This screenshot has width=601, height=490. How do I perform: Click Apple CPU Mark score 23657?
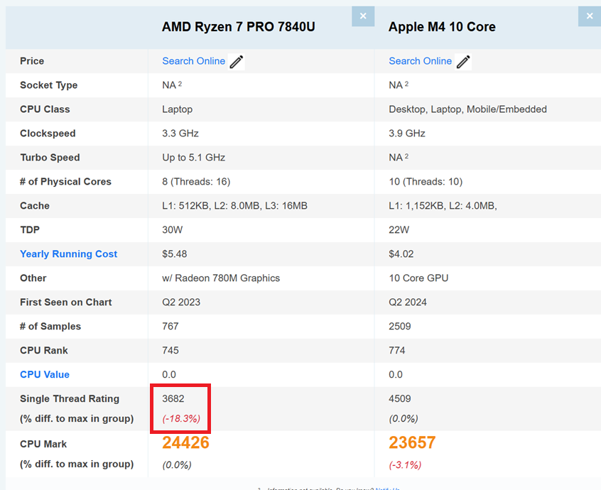pos(412,442)
